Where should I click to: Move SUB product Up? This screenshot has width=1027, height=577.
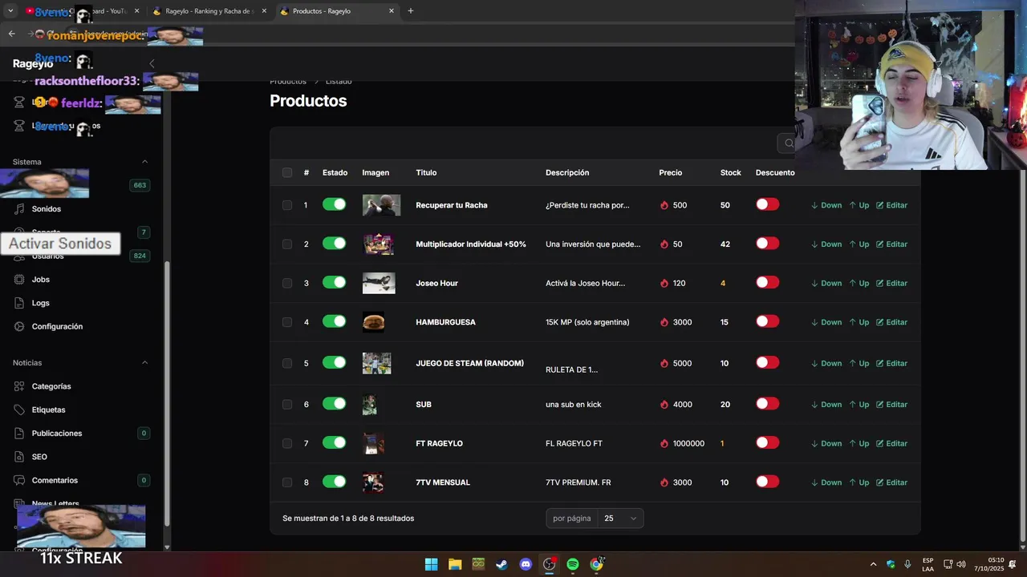coord(859,405)
